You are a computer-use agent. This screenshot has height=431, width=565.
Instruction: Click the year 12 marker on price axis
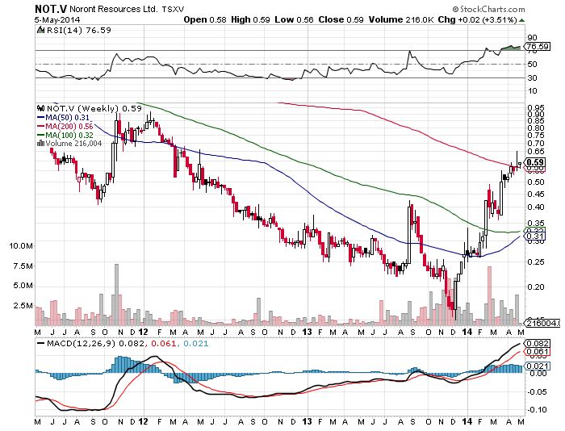tap(142, 331)
